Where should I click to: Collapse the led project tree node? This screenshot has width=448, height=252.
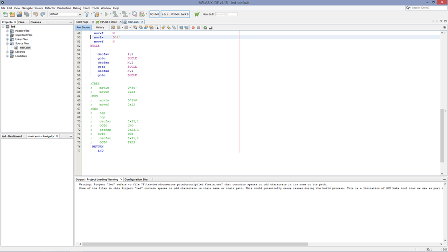pyautogui.click(x=3, y=27)
